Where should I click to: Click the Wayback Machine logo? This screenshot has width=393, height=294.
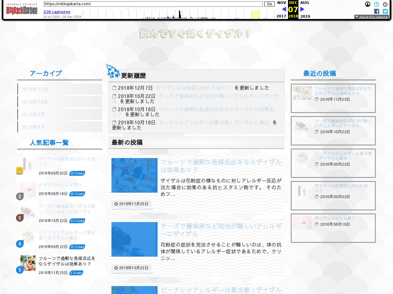(21, 9)
